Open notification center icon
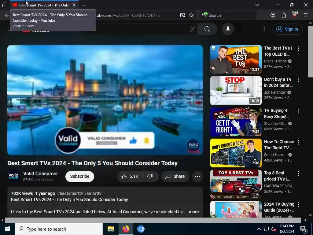This screenshot has height=235, width=313. click(304, 229)
